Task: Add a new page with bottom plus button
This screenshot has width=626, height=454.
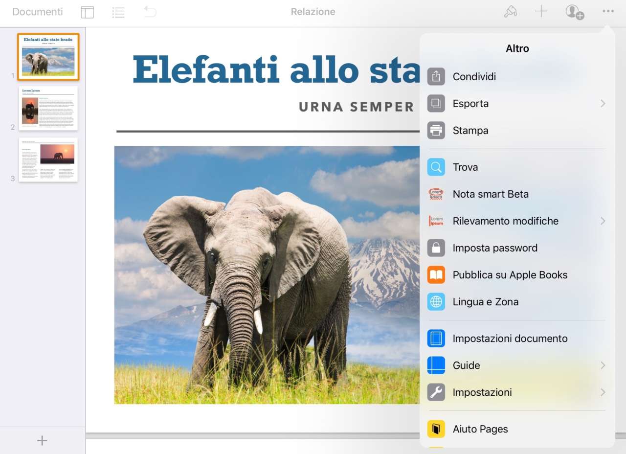Action: coord(42,440)
